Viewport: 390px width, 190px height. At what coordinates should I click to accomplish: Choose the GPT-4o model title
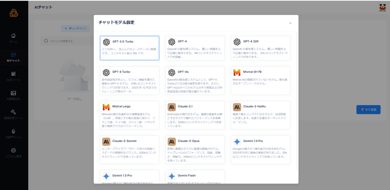coord(183,72)
